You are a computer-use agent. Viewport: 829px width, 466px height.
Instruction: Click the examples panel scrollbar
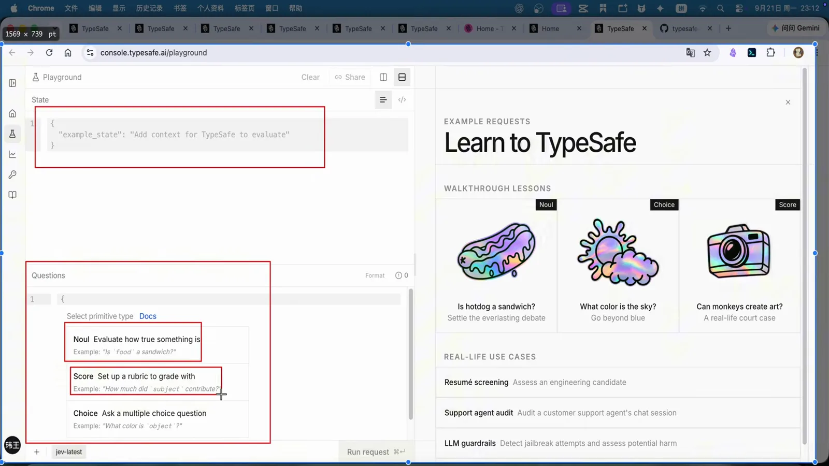point(805,256)
